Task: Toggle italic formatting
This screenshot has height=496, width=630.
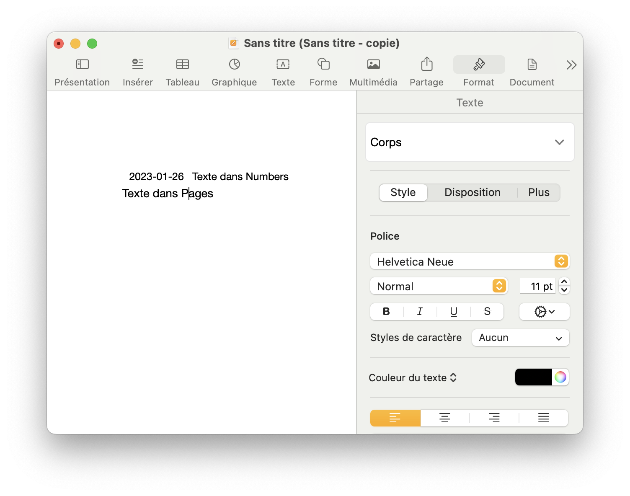Action: (420, 312)
